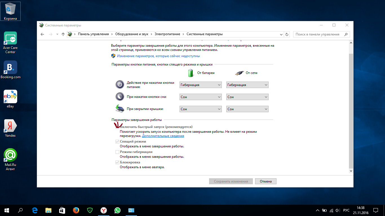Refresh the address bar page

tap(287, 34)
